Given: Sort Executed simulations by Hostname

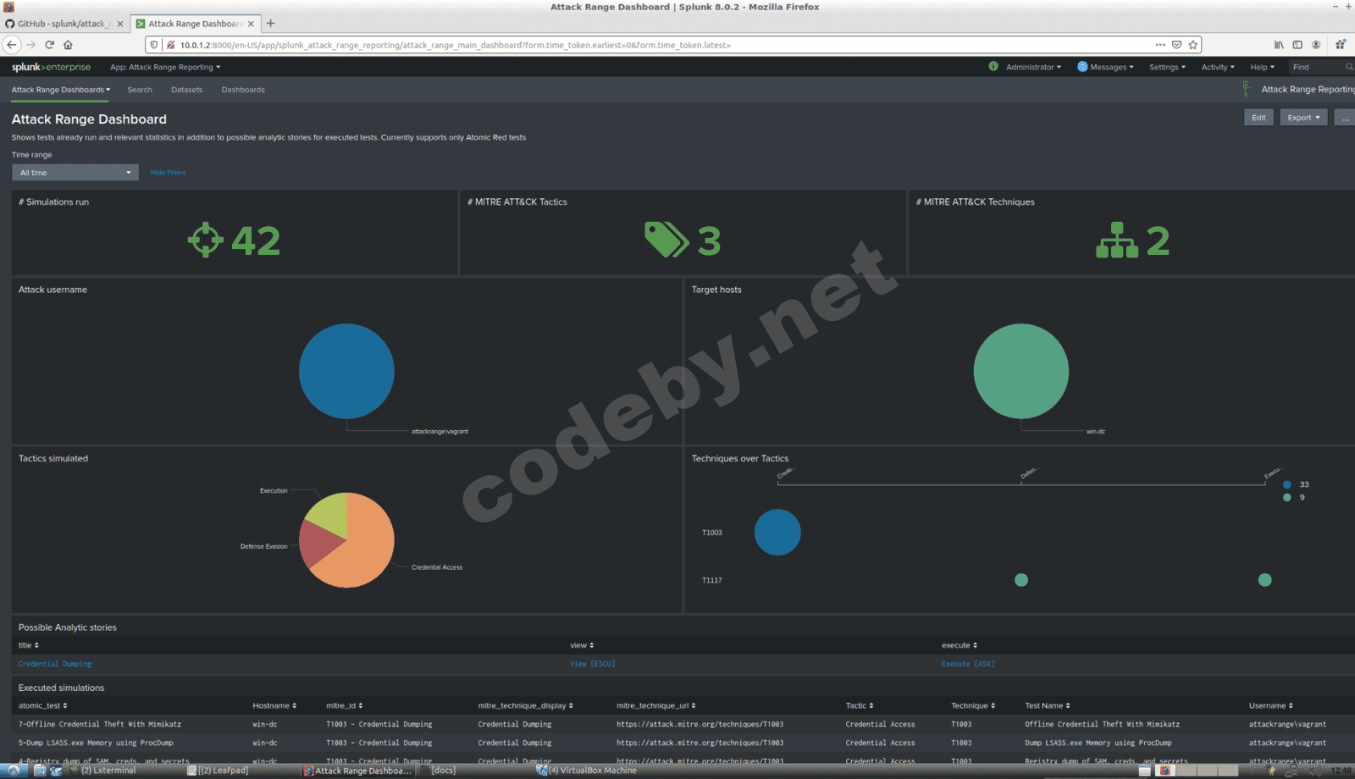Looking at the screenshot, I should (274, 705).
